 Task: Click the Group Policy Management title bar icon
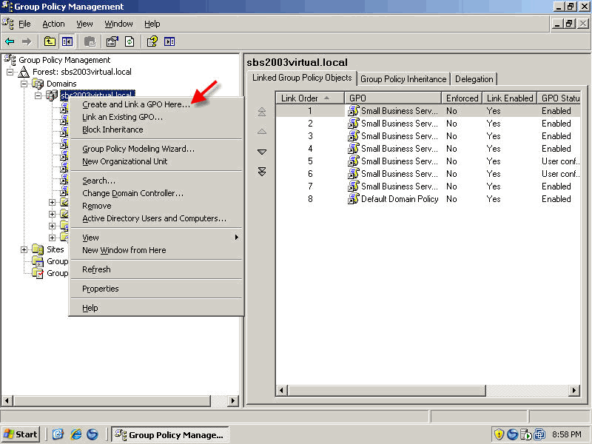(x=7, y=7)
